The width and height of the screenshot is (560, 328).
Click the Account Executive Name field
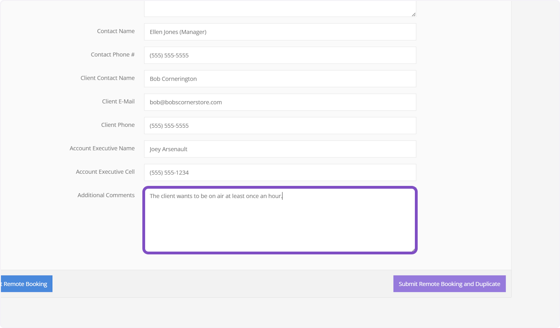[280, 149]
